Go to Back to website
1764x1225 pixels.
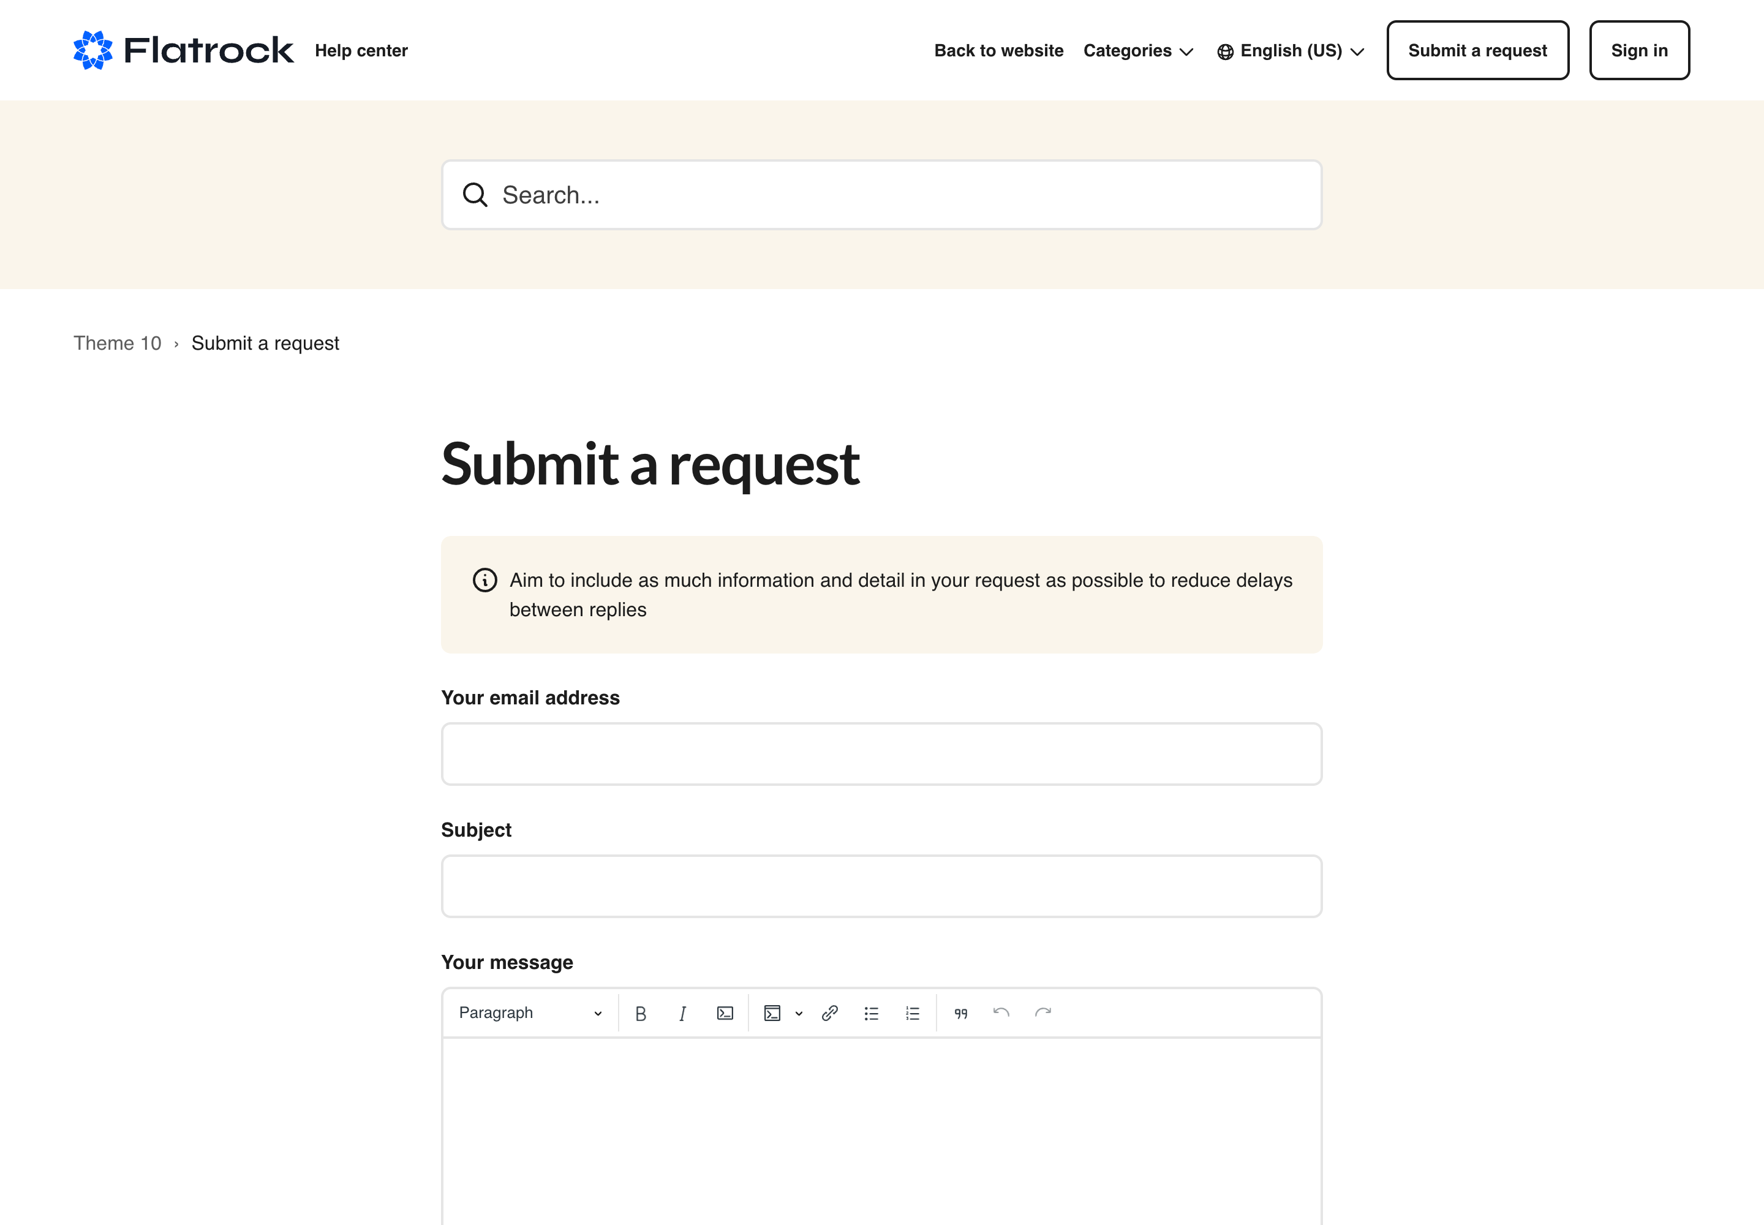coord(998,51)
